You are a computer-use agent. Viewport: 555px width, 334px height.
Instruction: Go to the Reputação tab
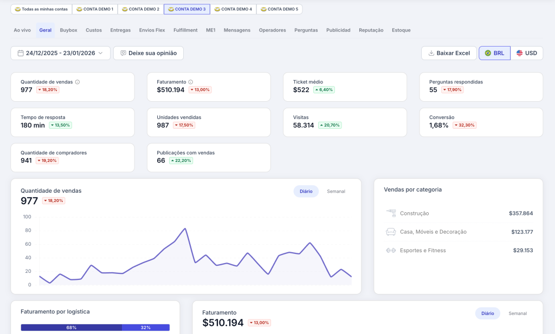(371, 30)
